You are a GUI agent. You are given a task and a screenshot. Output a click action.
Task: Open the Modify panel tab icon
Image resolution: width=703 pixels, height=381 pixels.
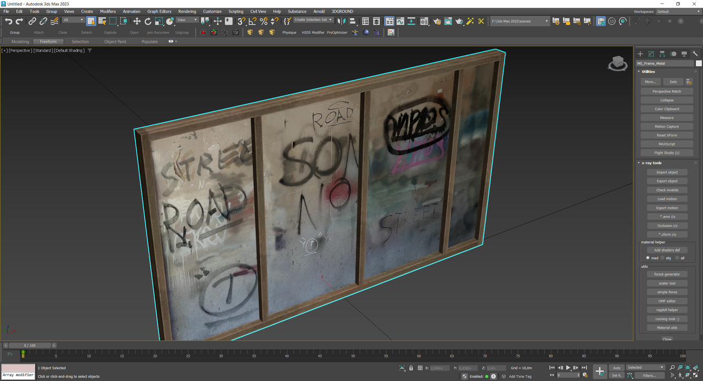pyautogui.click(x=651, y=54)
